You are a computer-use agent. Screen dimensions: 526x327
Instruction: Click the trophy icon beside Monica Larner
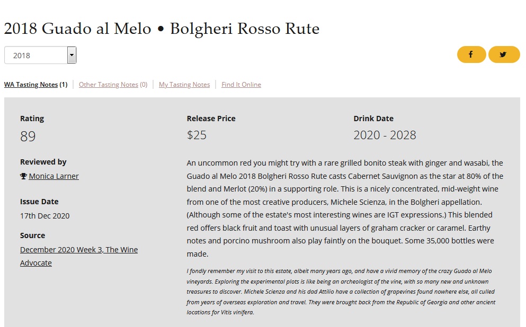tap(23, 176)
